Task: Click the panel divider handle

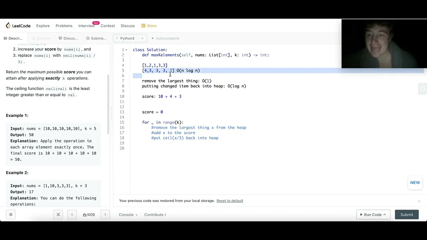Action: pos(111,115)
